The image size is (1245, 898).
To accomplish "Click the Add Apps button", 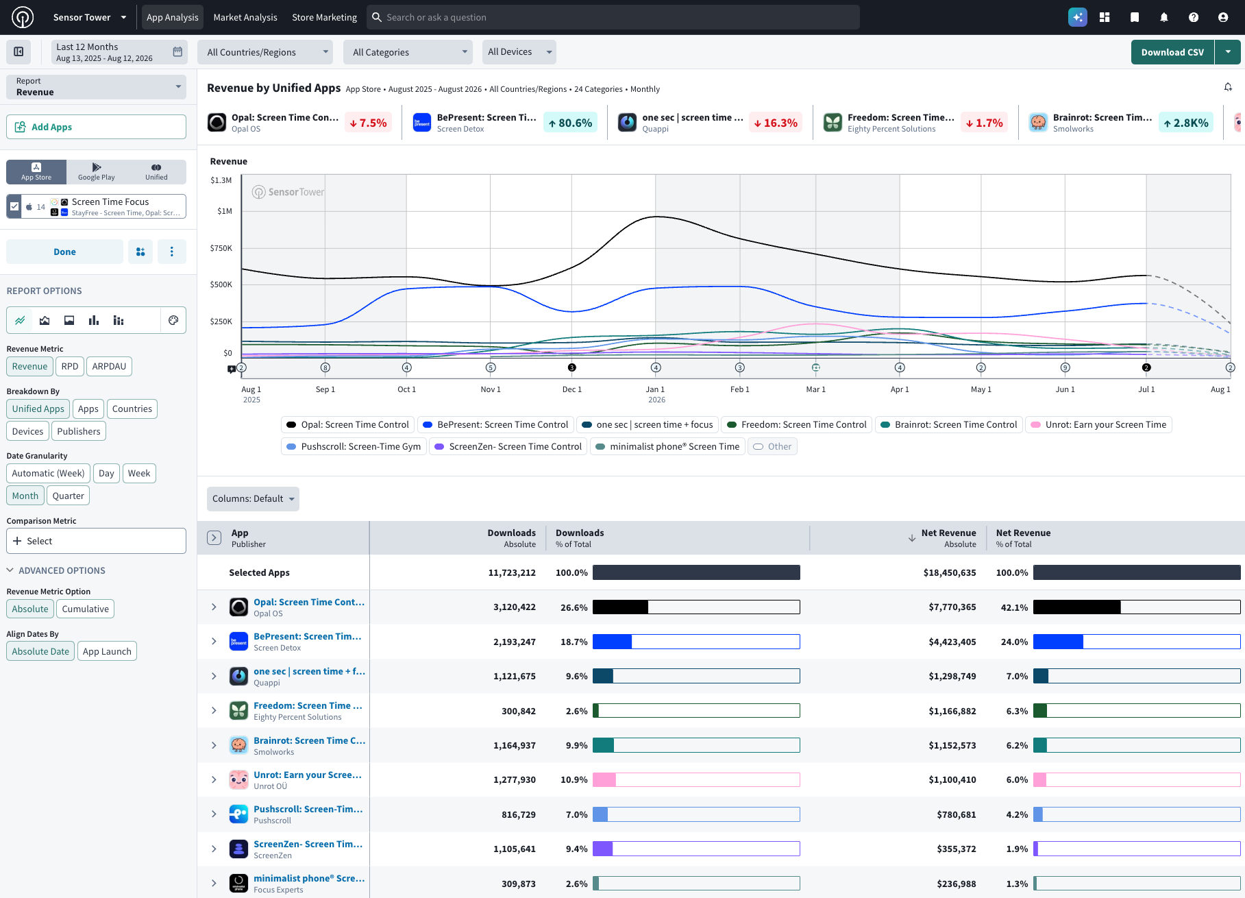I will [97, 127].
